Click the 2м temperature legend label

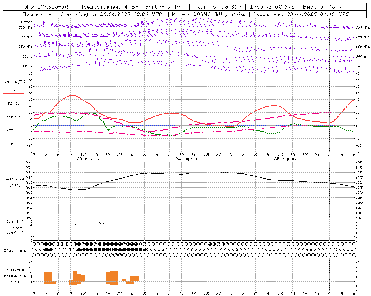point(14,90)
